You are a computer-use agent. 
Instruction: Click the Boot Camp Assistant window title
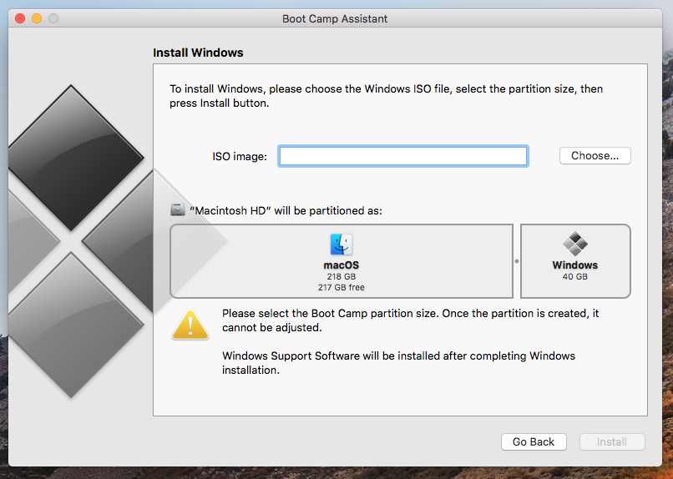335,19
